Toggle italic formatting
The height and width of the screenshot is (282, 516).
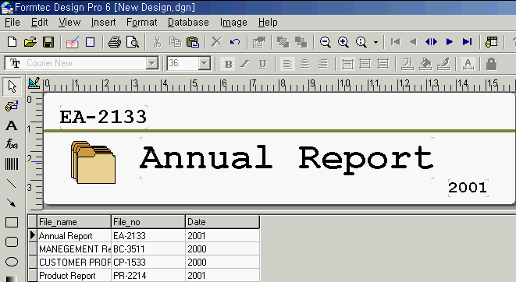[245, 64]
